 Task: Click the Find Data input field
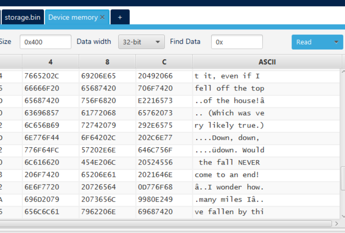(237, 42)
